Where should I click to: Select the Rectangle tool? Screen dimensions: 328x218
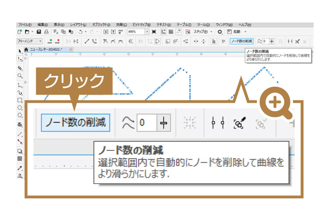20,100
